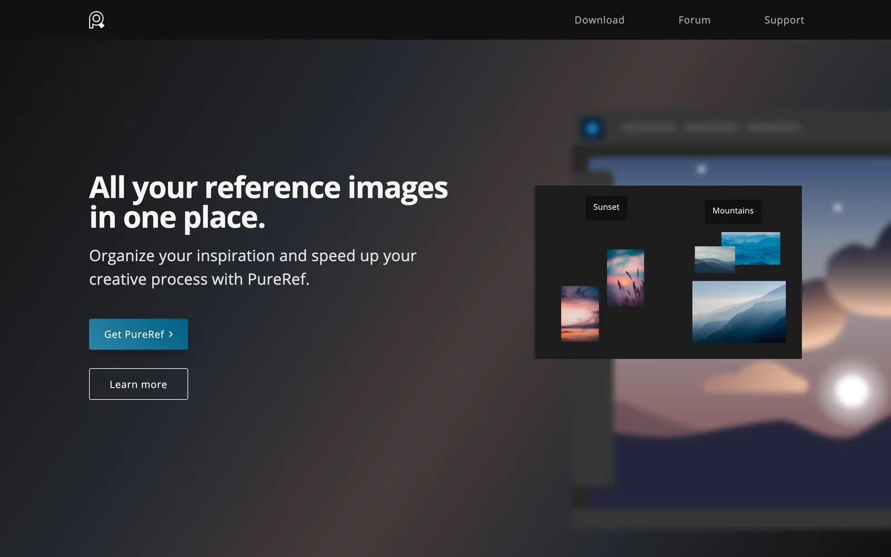
Task: Click the Learn more button
Action: click(x=139, y=384)
